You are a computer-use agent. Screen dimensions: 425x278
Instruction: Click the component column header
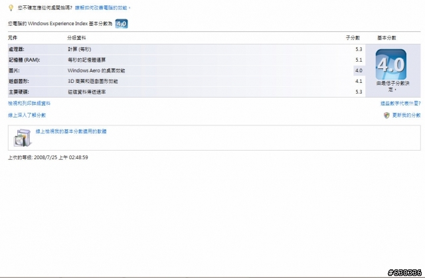tap(13, 38)
